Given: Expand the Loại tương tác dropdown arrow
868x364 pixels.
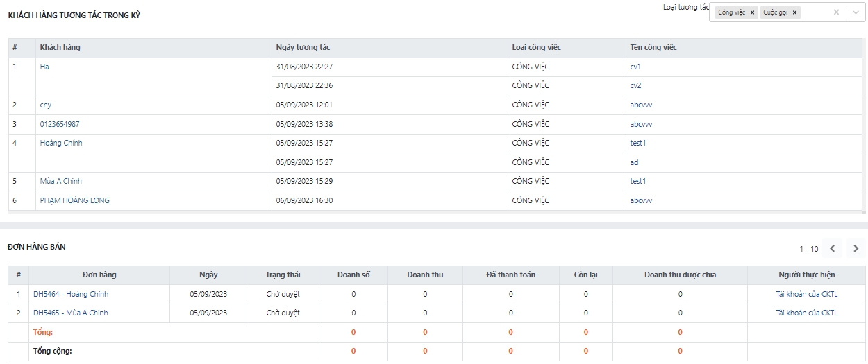Looking at the screenshot, I should click(x=856, y=12).
